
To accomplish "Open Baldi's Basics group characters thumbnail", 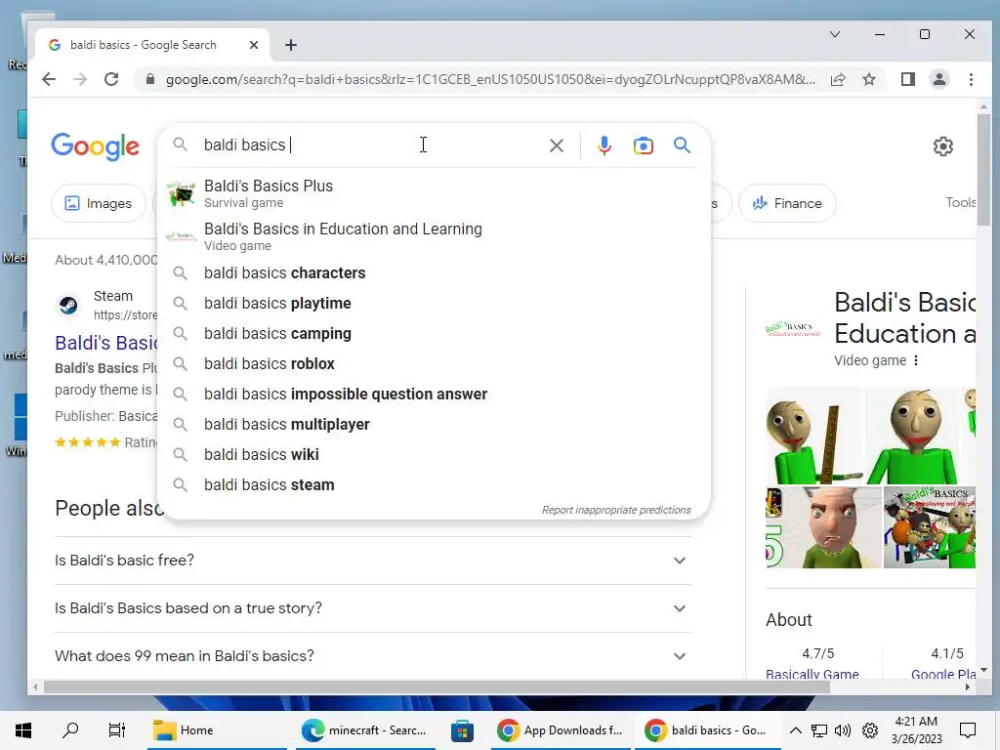I will point(930,527).
